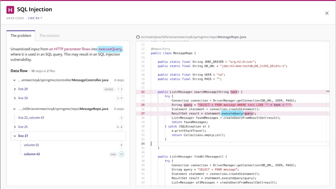Switch to The problem tab
Screen dimensions: 336x189
21,36
